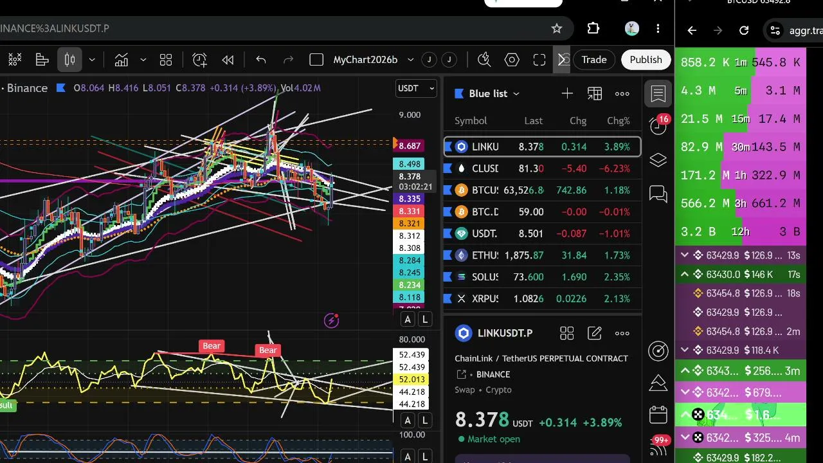823x463 pixels.
Task: Go back in the aggr.trade browser window
Action: [692, 30]
